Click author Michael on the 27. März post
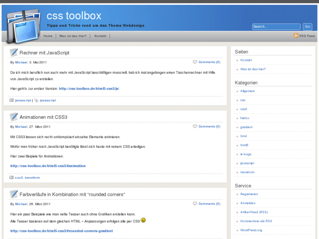319x239 pixels. tap(21, 127)
